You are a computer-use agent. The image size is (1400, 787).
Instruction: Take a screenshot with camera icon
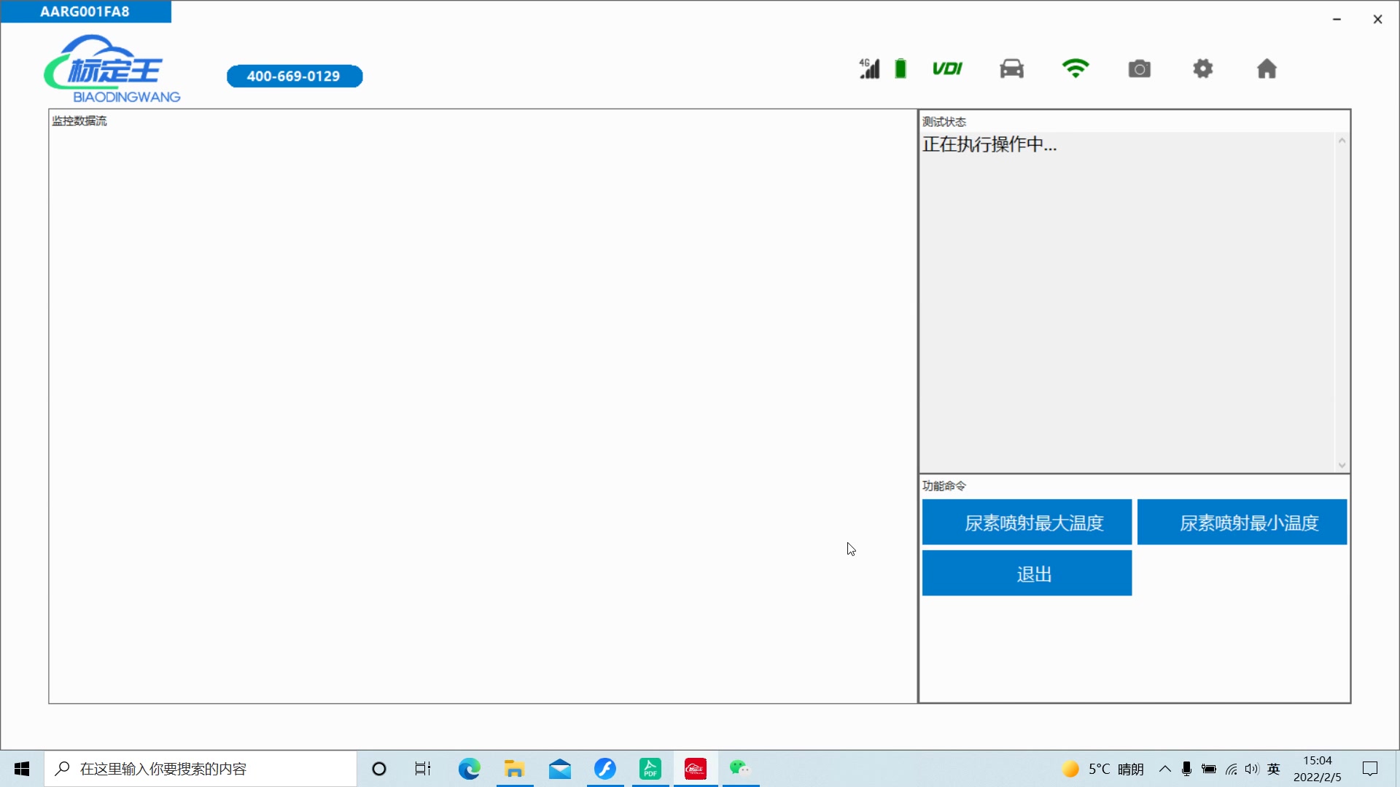pyautogui.click(x=1139, y=69)
